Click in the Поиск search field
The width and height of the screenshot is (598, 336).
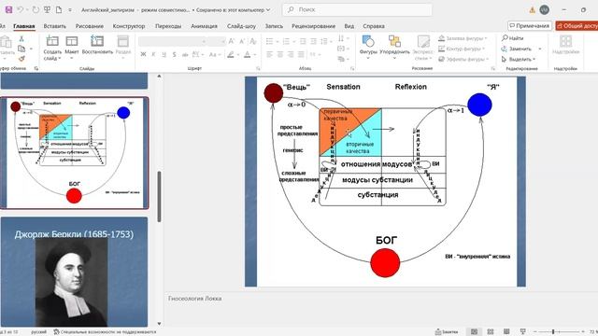[x=357, y=10]
